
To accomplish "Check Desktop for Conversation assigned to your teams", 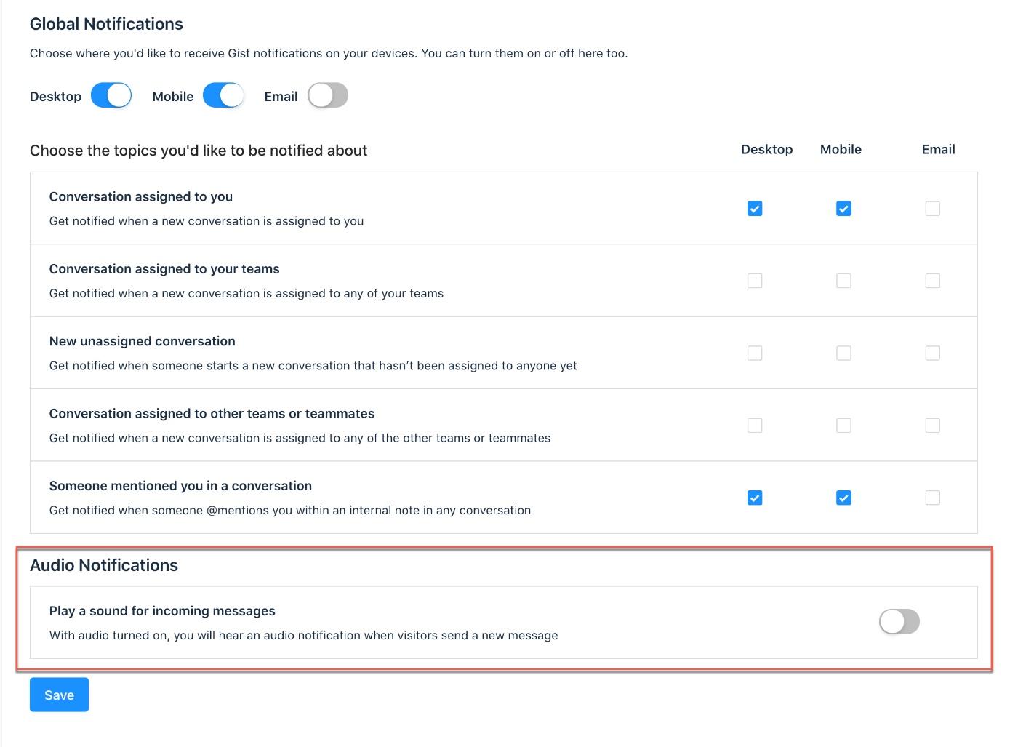I will coord(755,281).
